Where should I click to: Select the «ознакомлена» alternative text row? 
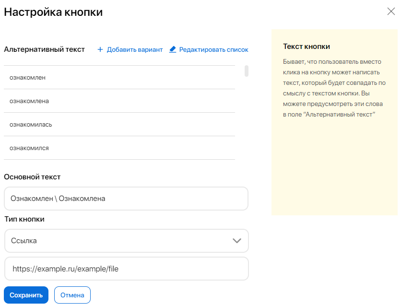pos(119,101)
